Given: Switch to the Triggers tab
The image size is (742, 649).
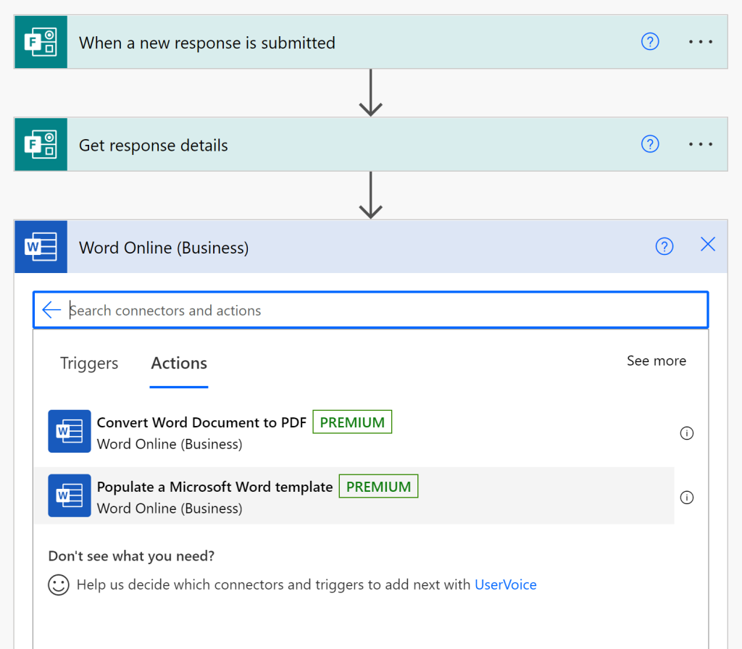Looking at the screenshot, I should click(x=89, y=364).
